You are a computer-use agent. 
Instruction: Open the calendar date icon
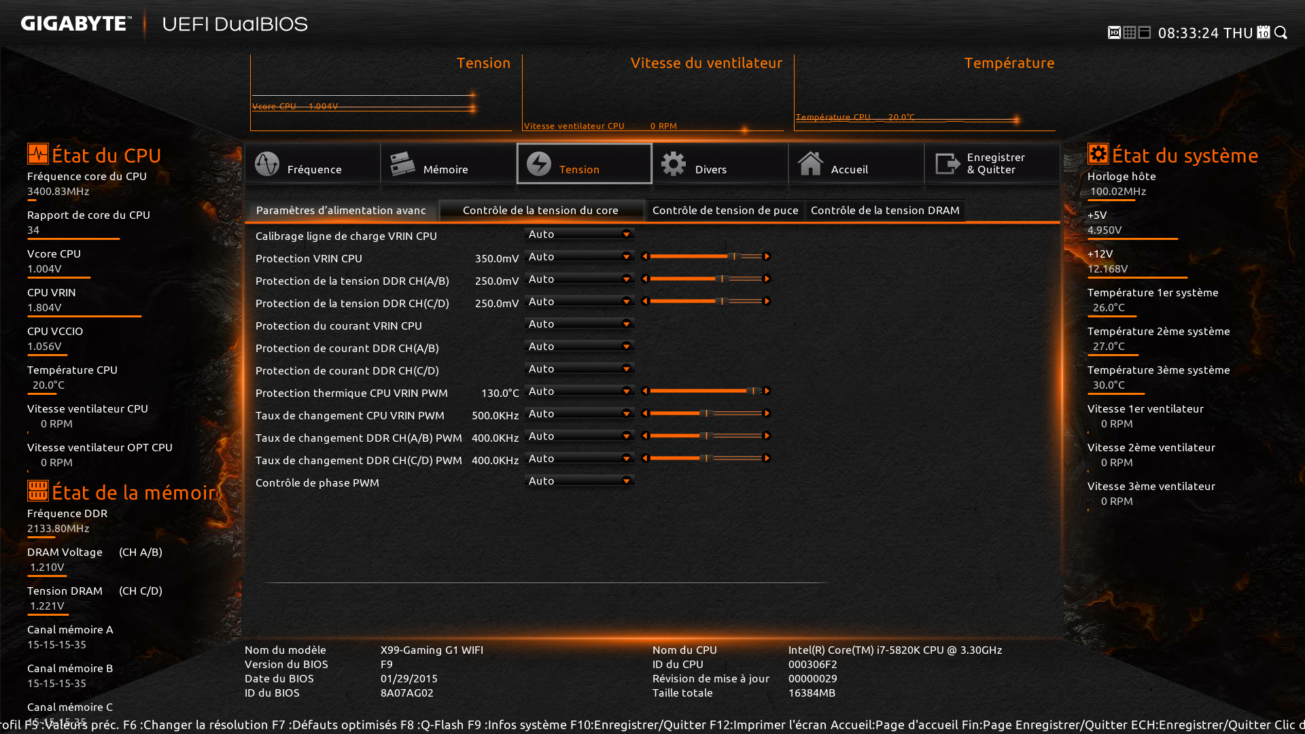(1264, 33)
